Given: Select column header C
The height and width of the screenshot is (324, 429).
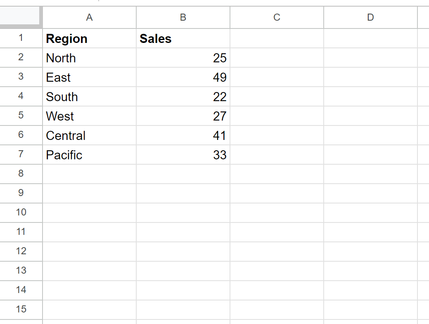Looking at the screenshot, I should 277,17.
